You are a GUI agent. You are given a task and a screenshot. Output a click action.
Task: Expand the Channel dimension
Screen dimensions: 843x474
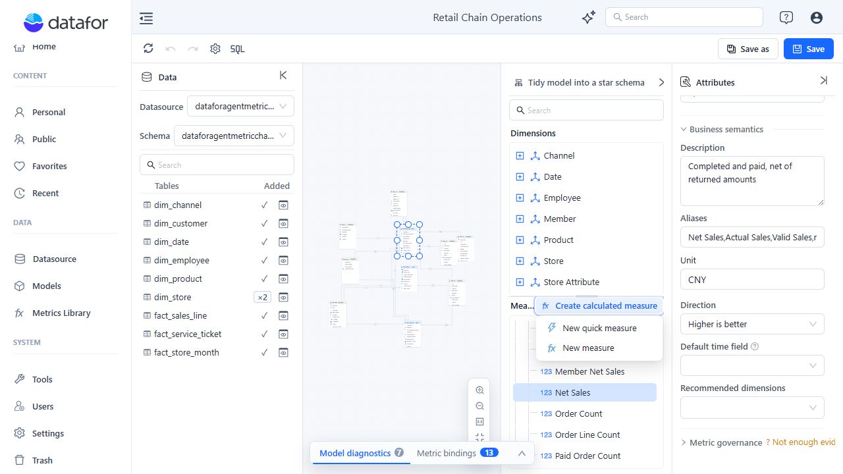[520, 155]
